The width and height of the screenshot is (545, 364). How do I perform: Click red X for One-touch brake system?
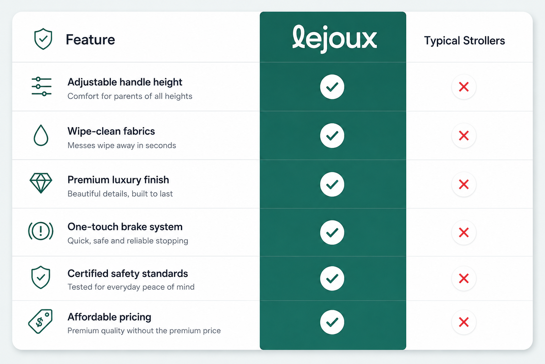tap(464, 232)
